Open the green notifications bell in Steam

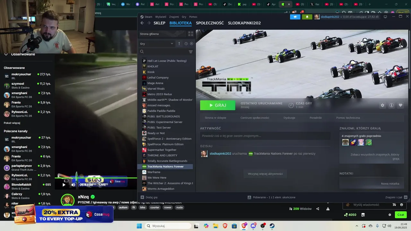307,17
